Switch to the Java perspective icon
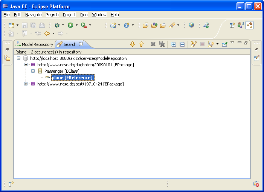 (241, 25)
